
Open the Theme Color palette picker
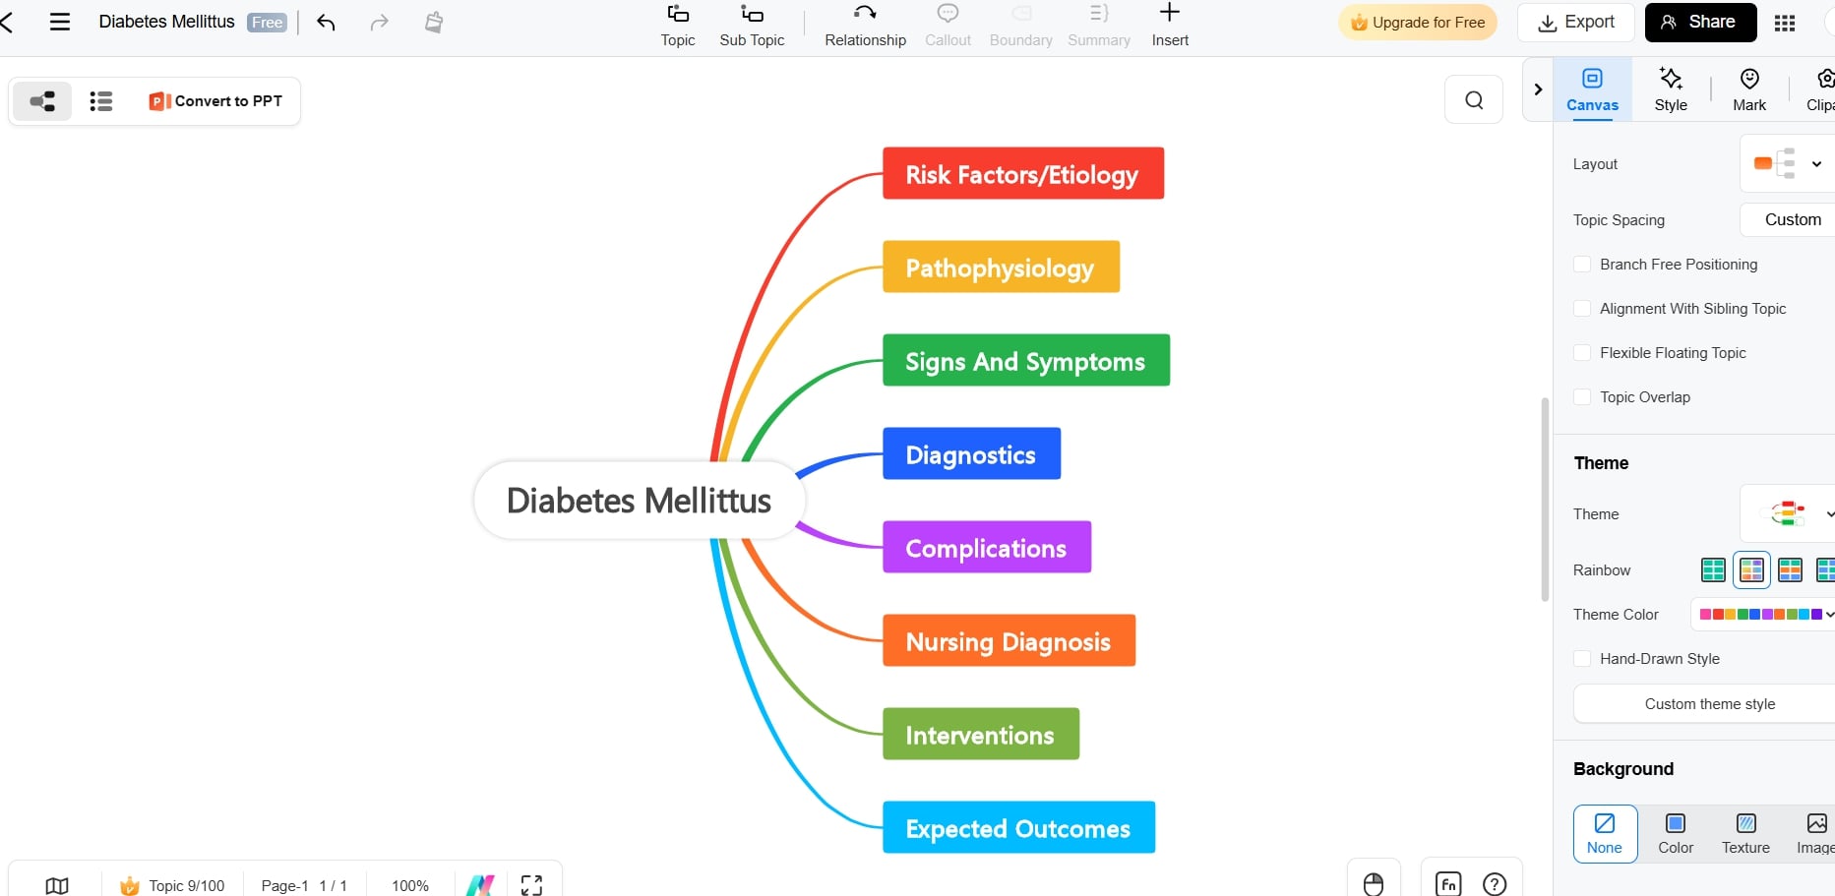(1761, 614)
